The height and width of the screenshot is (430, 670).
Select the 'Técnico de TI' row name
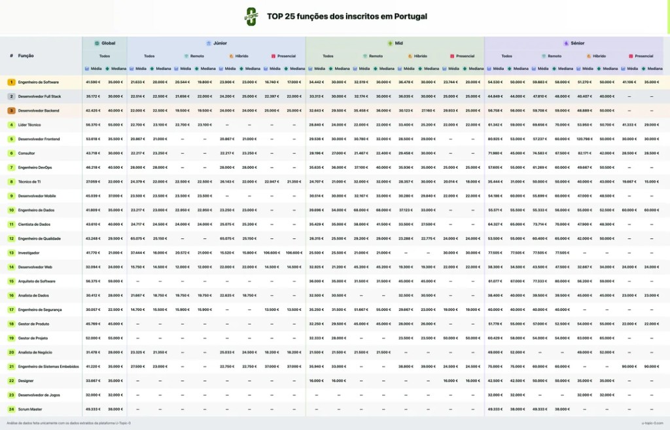(29, 182)
